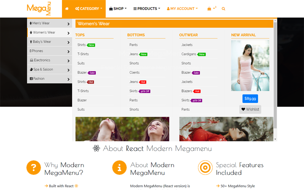Screen dimensions: 304x190
Task: Open the MY ACCOUNT dropdown
Action: (x=182, y=9)
